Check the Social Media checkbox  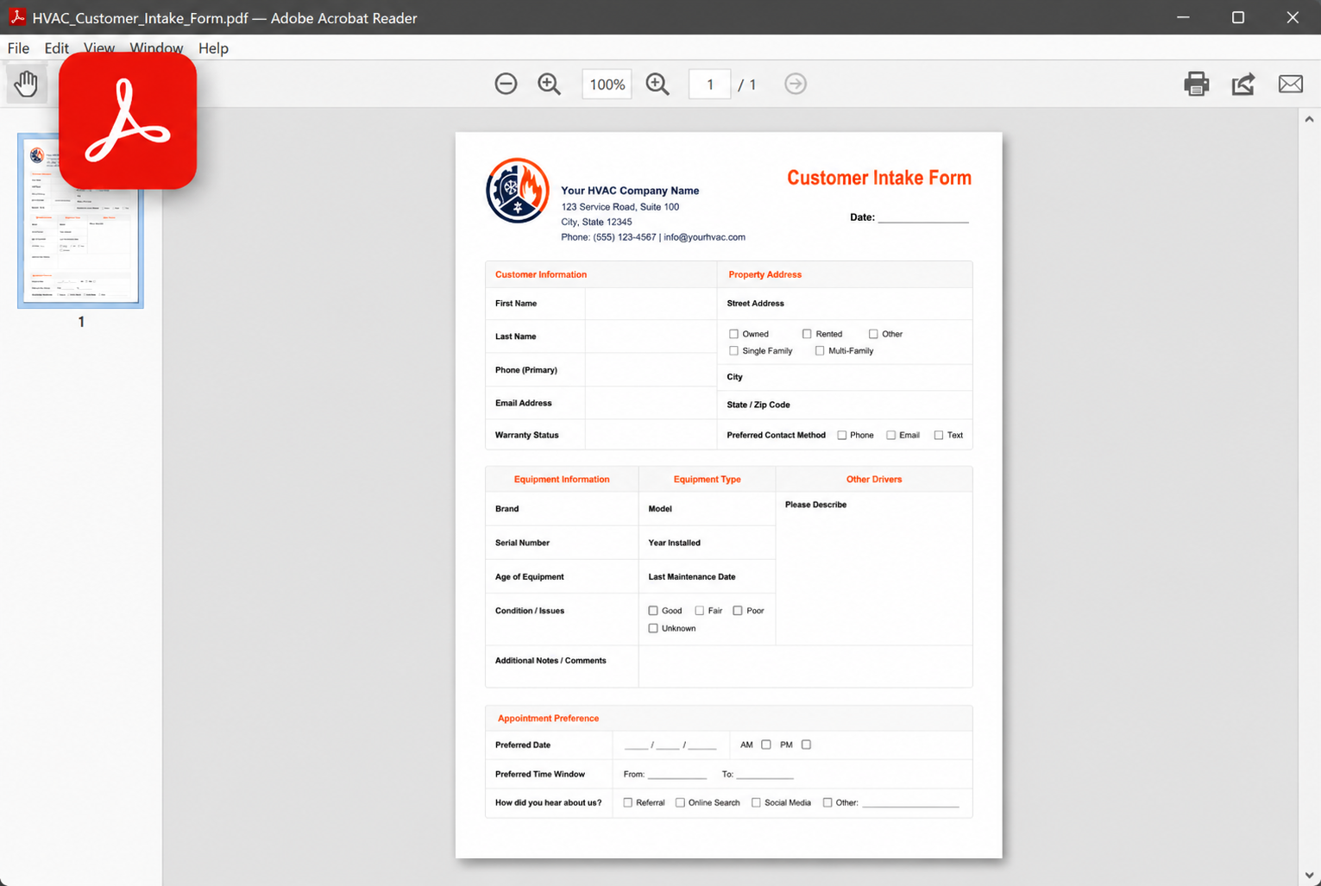pos(756,803)
